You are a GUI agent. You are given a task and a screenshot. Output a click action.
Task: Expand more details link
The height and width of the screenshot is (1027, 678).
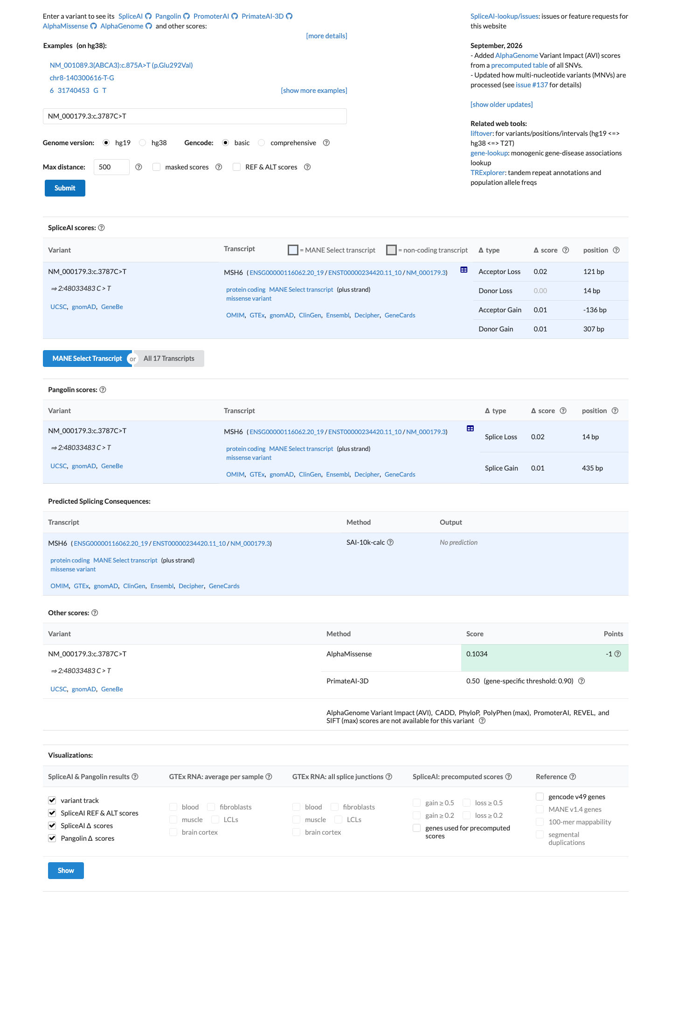(x=326, y=36)
